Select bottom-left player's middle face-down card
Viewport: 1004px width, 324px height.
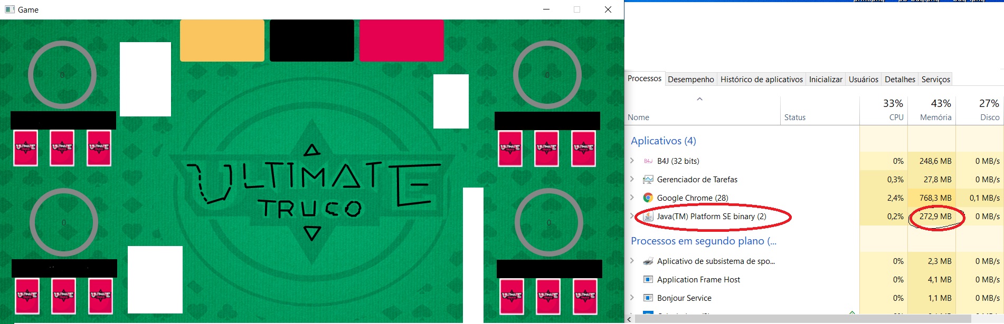point(64,296)
